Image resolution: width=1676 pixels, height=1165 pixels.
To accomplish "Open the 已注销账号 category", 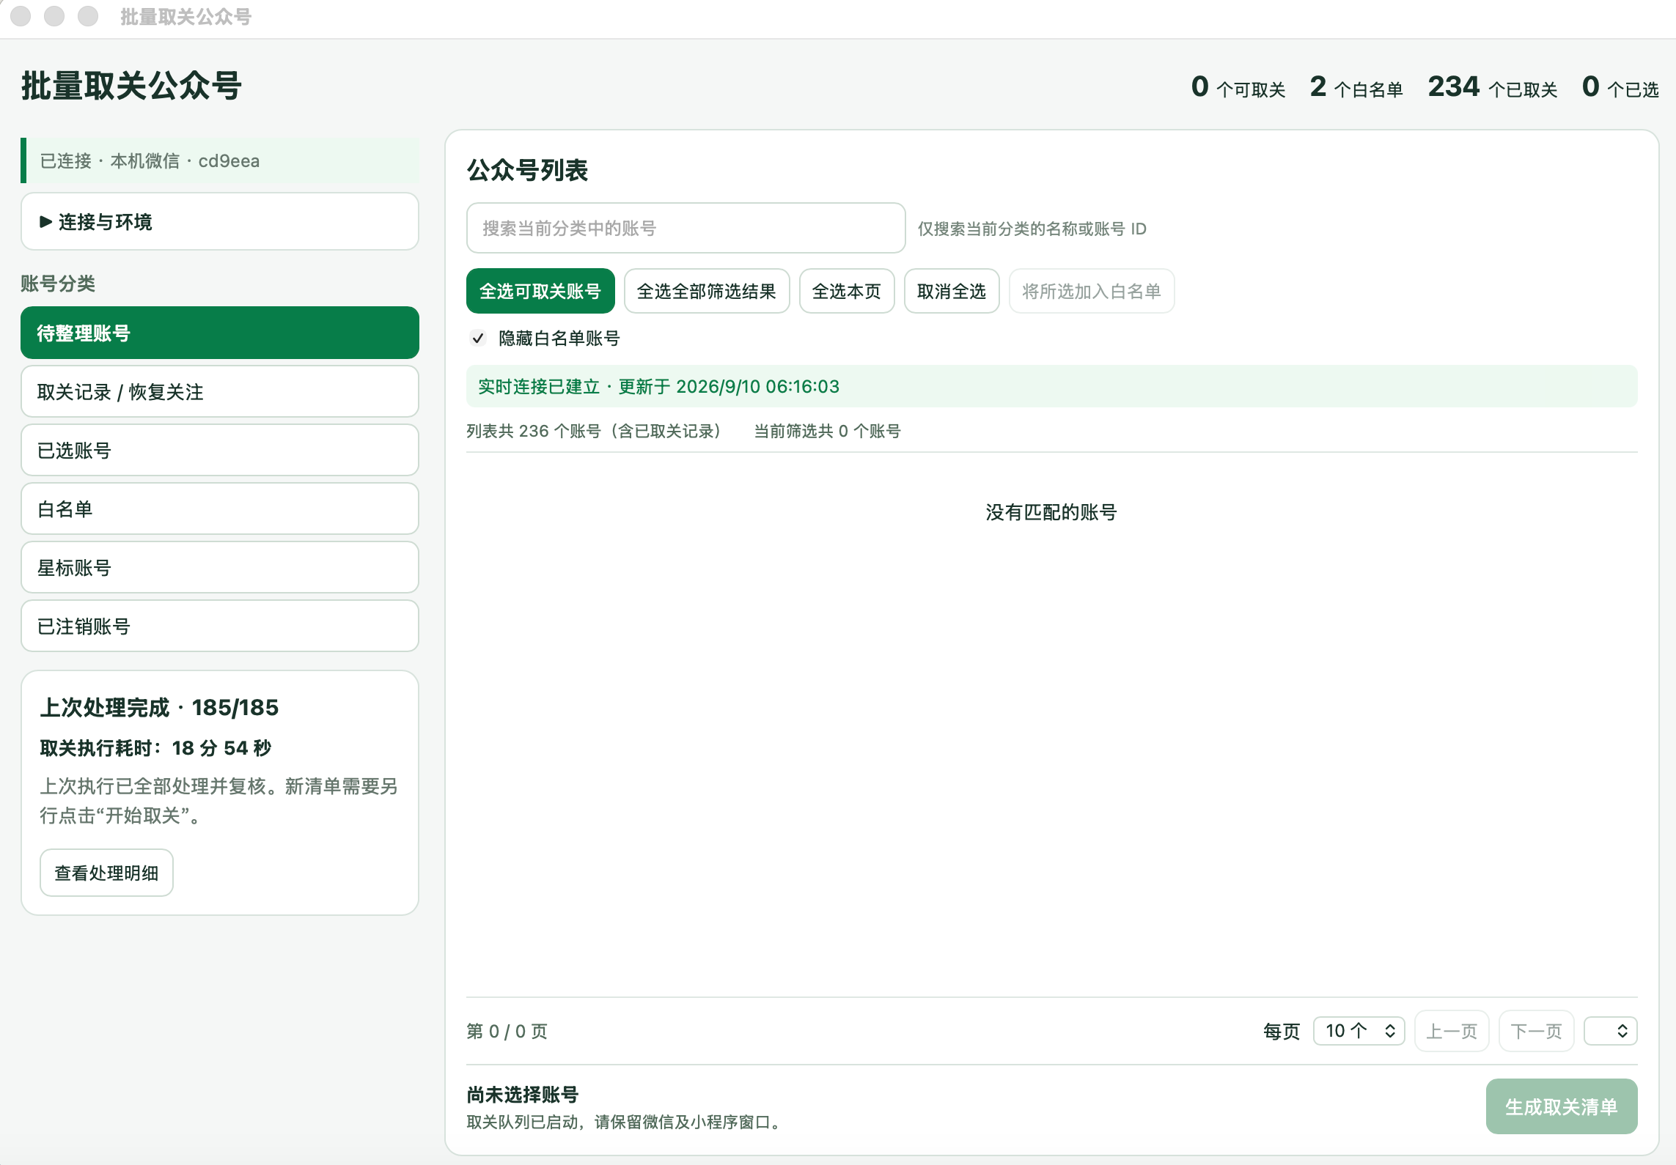I will pyautogui.click(x=219, y=626).
